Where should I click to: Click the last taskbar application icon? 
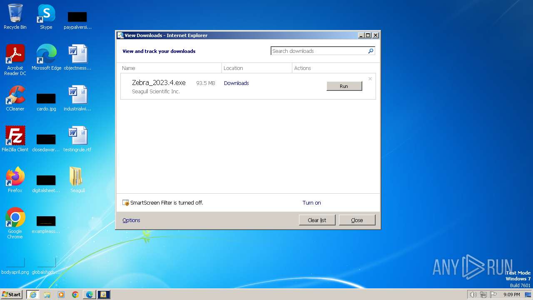coord(104,295)
